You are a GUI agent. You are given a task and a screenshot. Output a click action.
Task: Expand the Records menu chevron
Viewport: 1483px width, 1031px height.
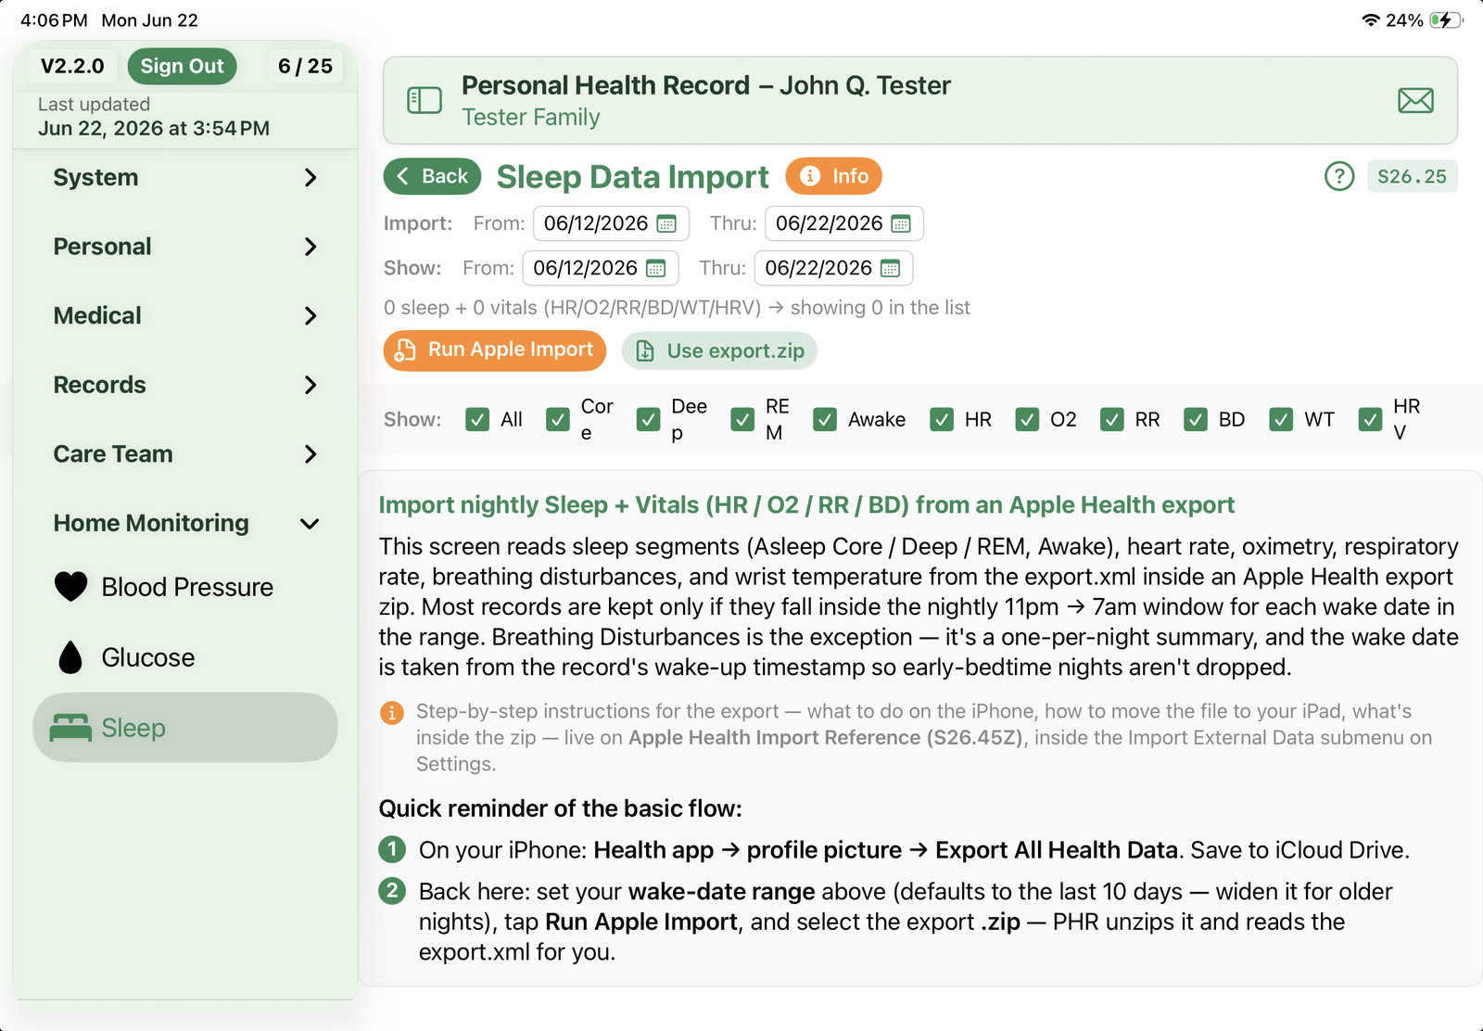tap(311, 385)
